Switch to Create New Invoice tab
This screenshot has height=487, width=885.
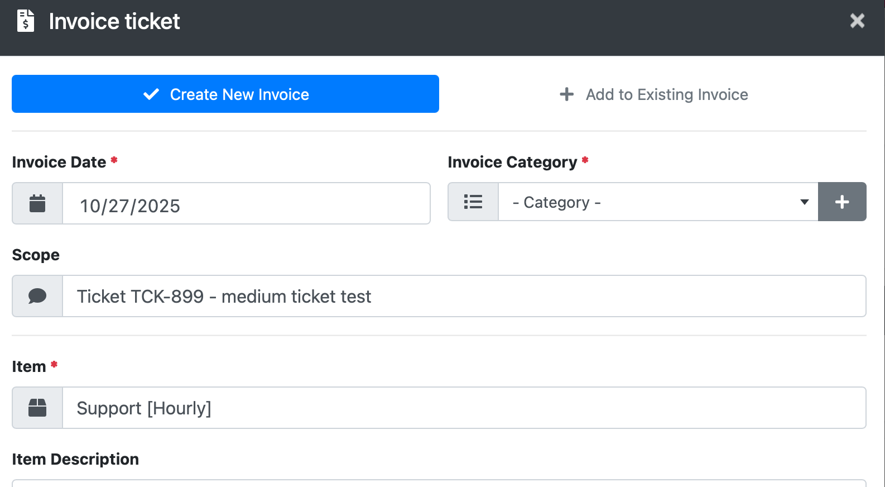(x=225, y=94)
